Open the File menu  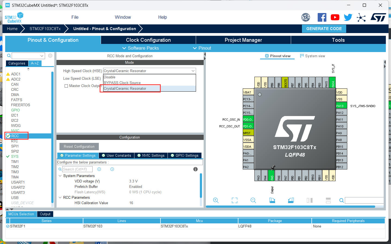[x=75, y=17]
